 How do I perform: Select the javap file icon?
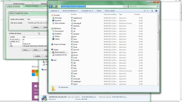[72, 47]
